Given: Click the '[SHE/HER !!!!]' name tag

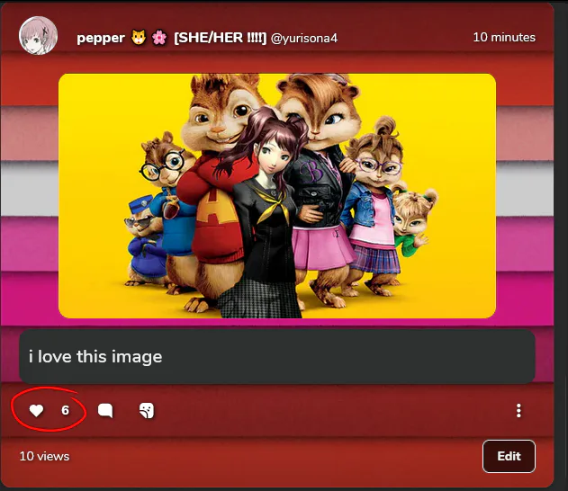Looking at the screenshot, I should (x=221, y=38).
